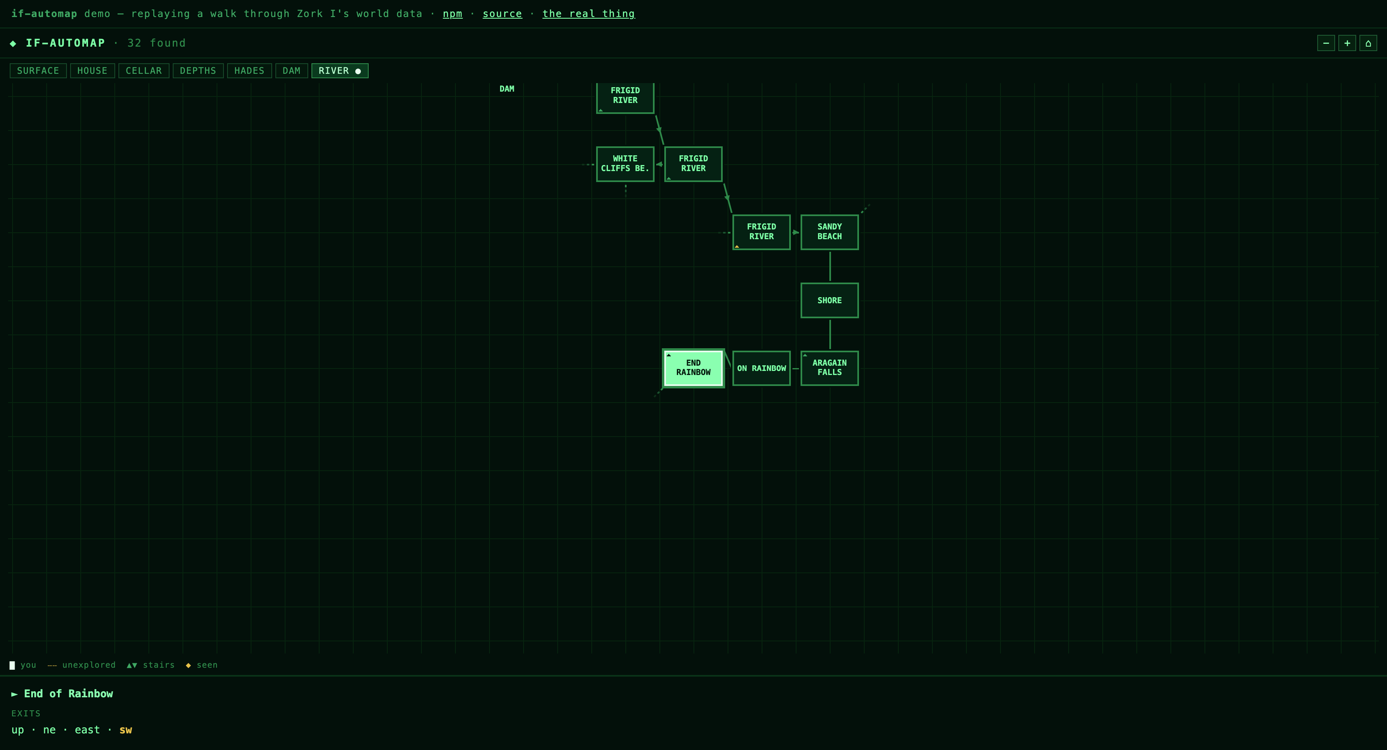The width and height of the screenshot is (1387, 750).
Task: Click the unexplored legend entry
Action: [x=81, y=665]
